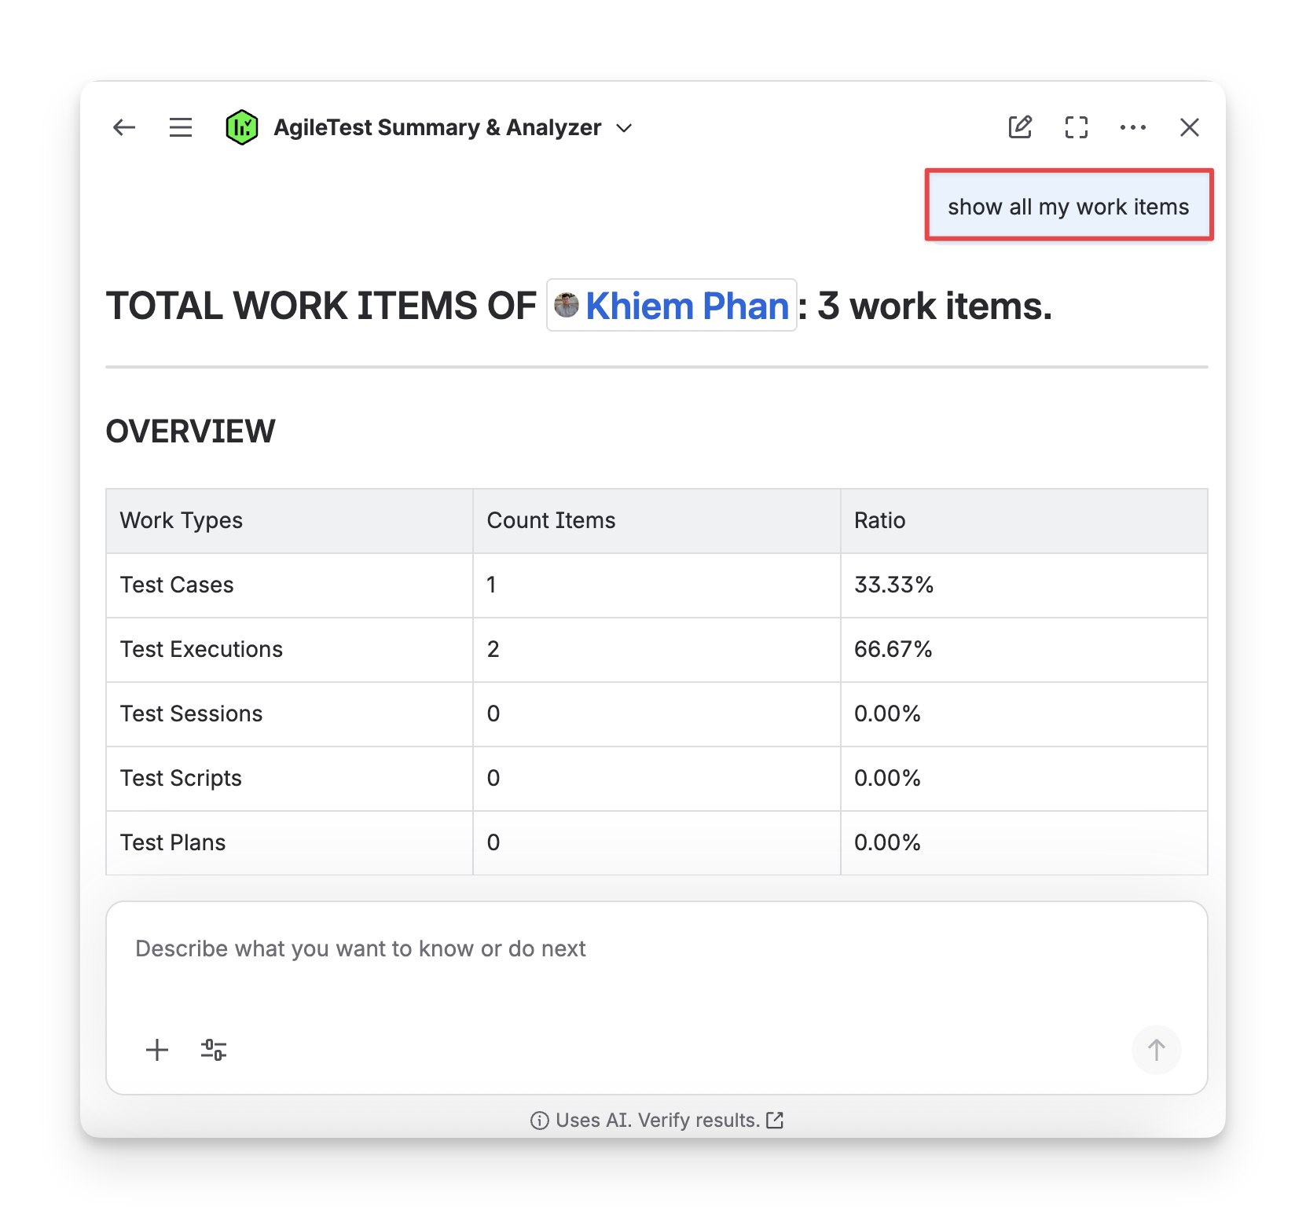
Task: Open the three-dot more options menu
Action: pyautogui.click(x=1132, y=127)
